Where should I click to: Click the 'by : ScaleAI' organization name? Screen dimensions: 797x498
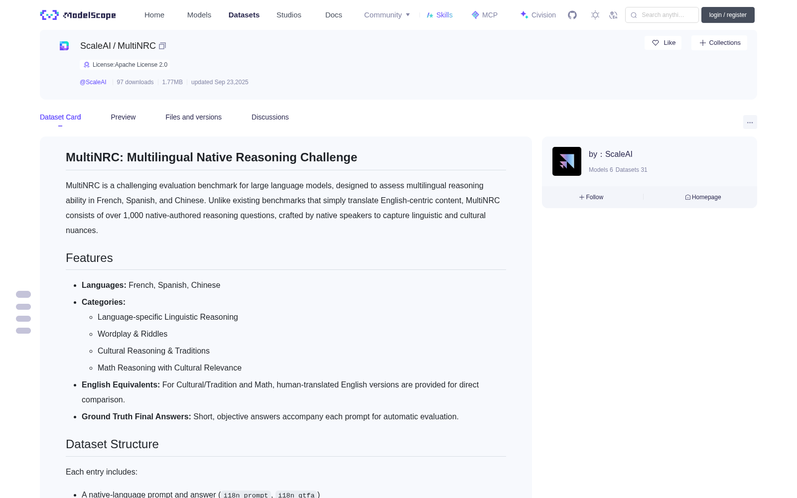[611, 154]
